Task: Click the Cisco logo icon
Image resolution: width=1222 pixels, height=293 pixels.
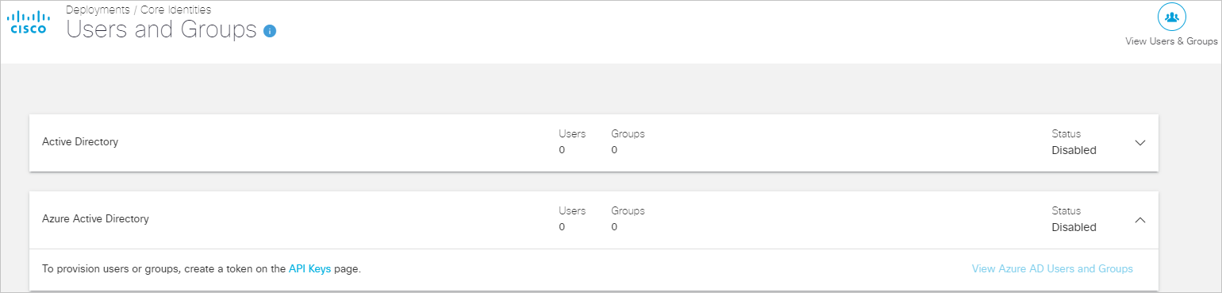Action: point(27,22)
